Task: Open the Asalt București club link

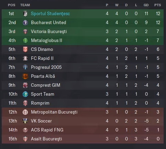Action: 46,139
